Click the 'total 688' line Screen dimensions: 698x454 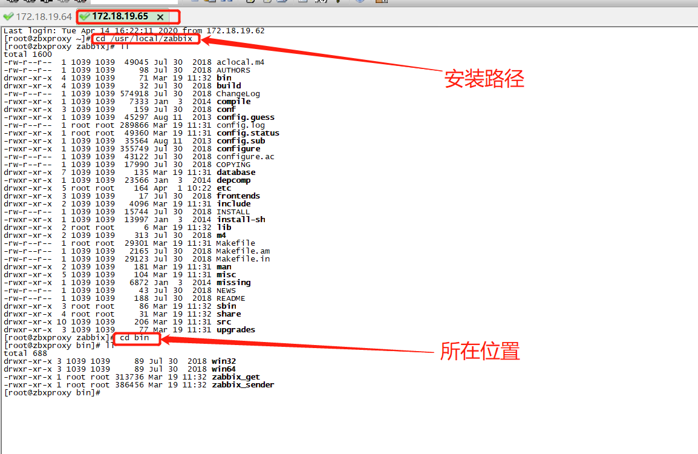25,354
